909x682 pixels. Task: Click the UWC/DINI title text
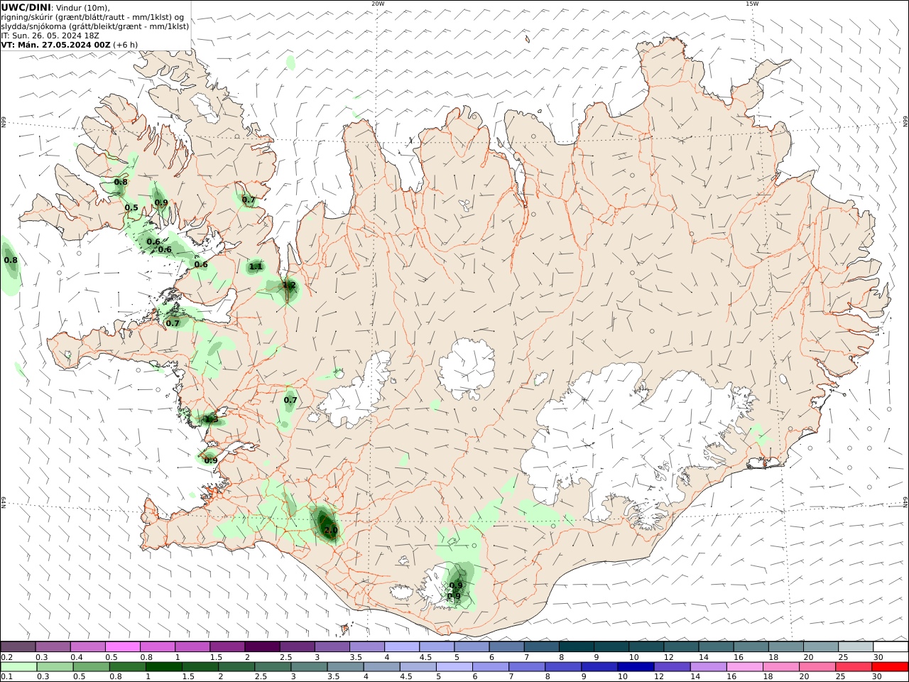[x=26, y=7]
